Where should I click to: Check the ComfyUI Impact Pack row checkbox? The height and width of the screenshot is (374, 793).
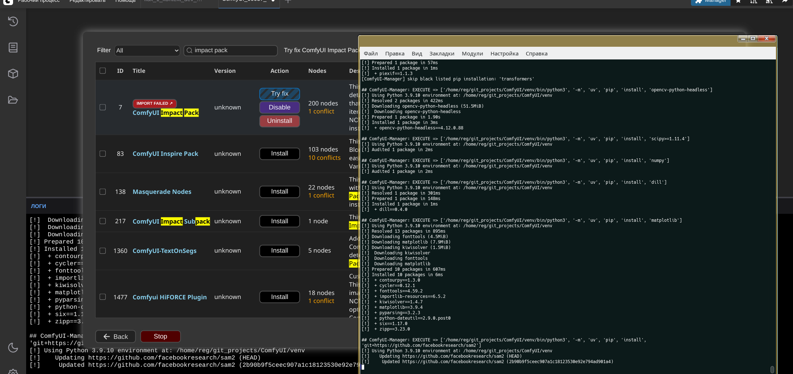pos(103,107)
